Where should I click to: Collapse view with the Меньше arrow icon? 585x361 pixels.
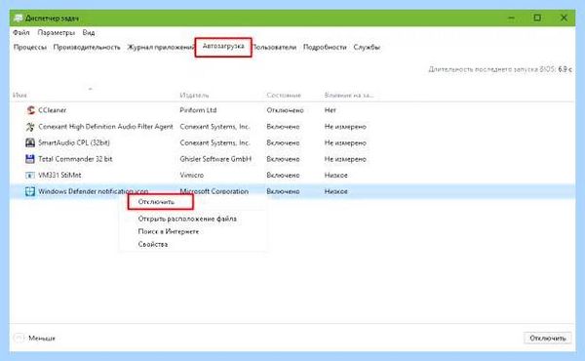[19, 338]
